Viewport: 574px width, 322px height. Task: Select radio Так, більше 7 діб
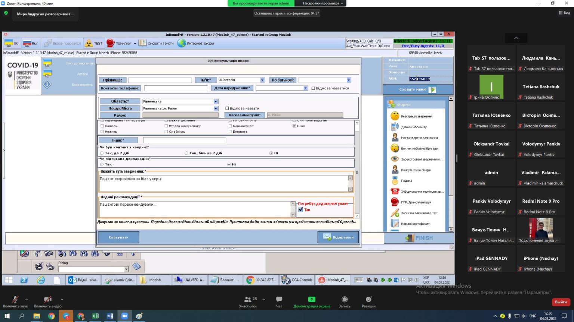pos(186,153)
